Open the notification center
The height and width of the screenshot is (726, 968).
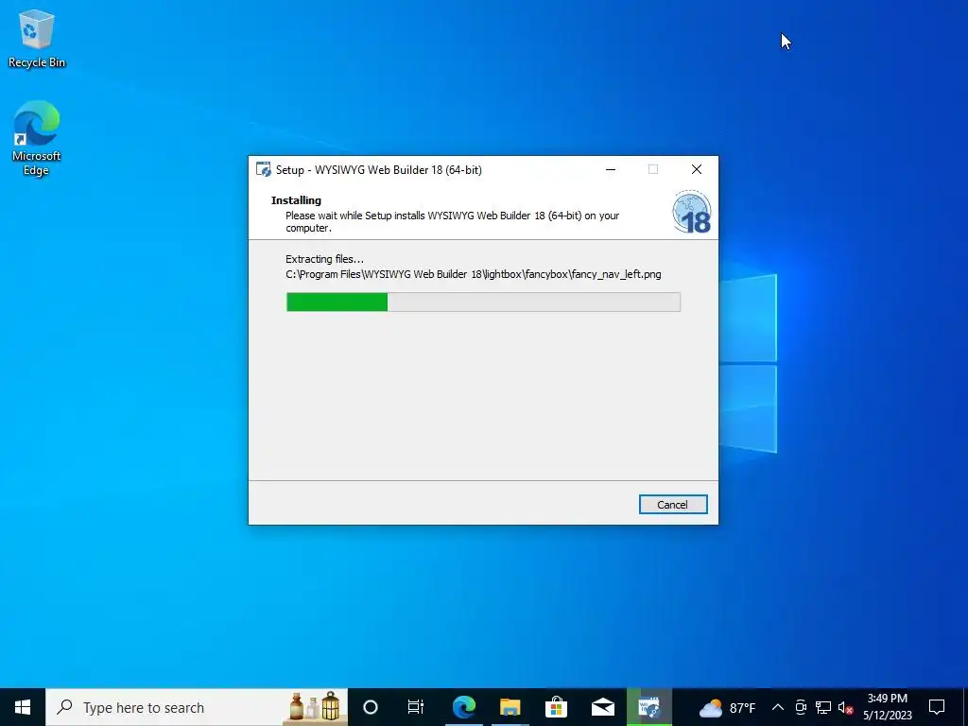[x=937, y=707]
